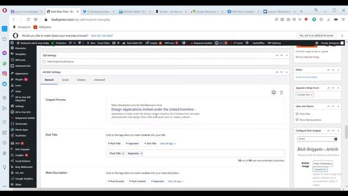The width and height of the screenshot is (348, 196).
Task: Open the + New admin bar item
Action: [91, 43]
